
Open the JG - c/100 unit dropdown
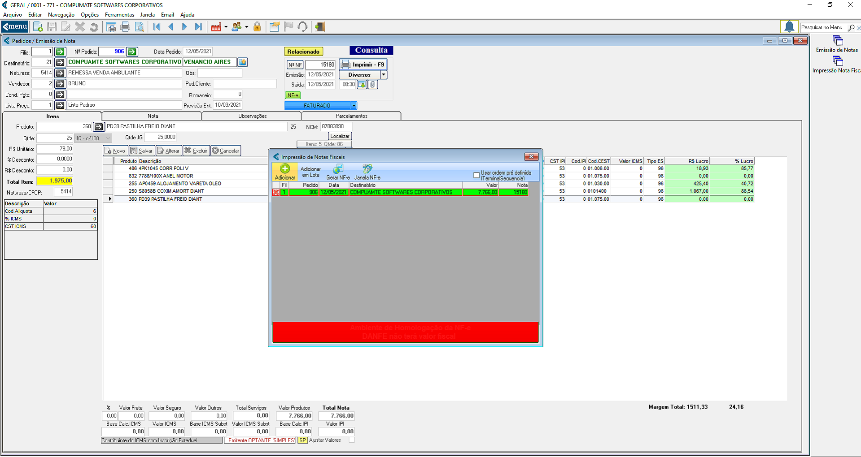[108, 138]
